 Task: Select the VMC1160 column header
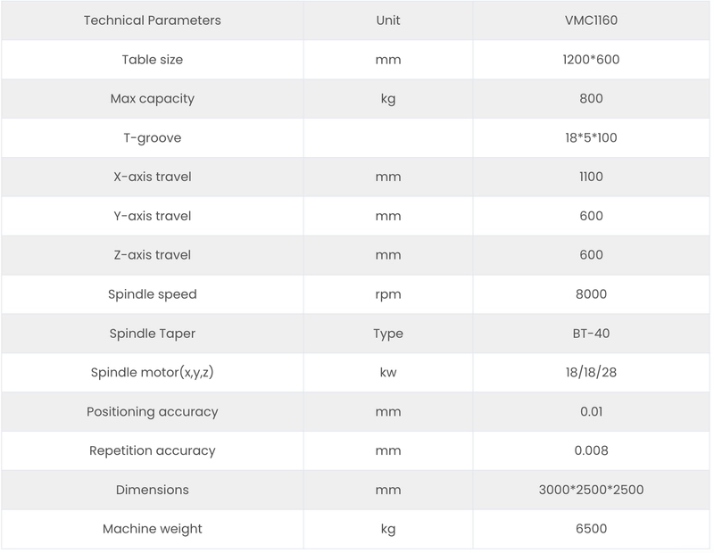click(x=591, y=21)
